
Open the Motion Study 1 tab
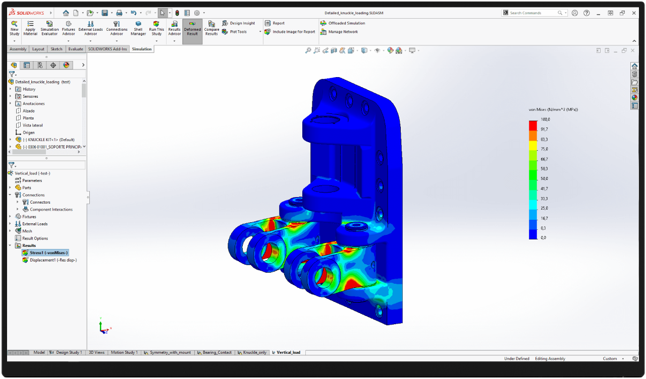pyautogui.click(x=124, y=352)
